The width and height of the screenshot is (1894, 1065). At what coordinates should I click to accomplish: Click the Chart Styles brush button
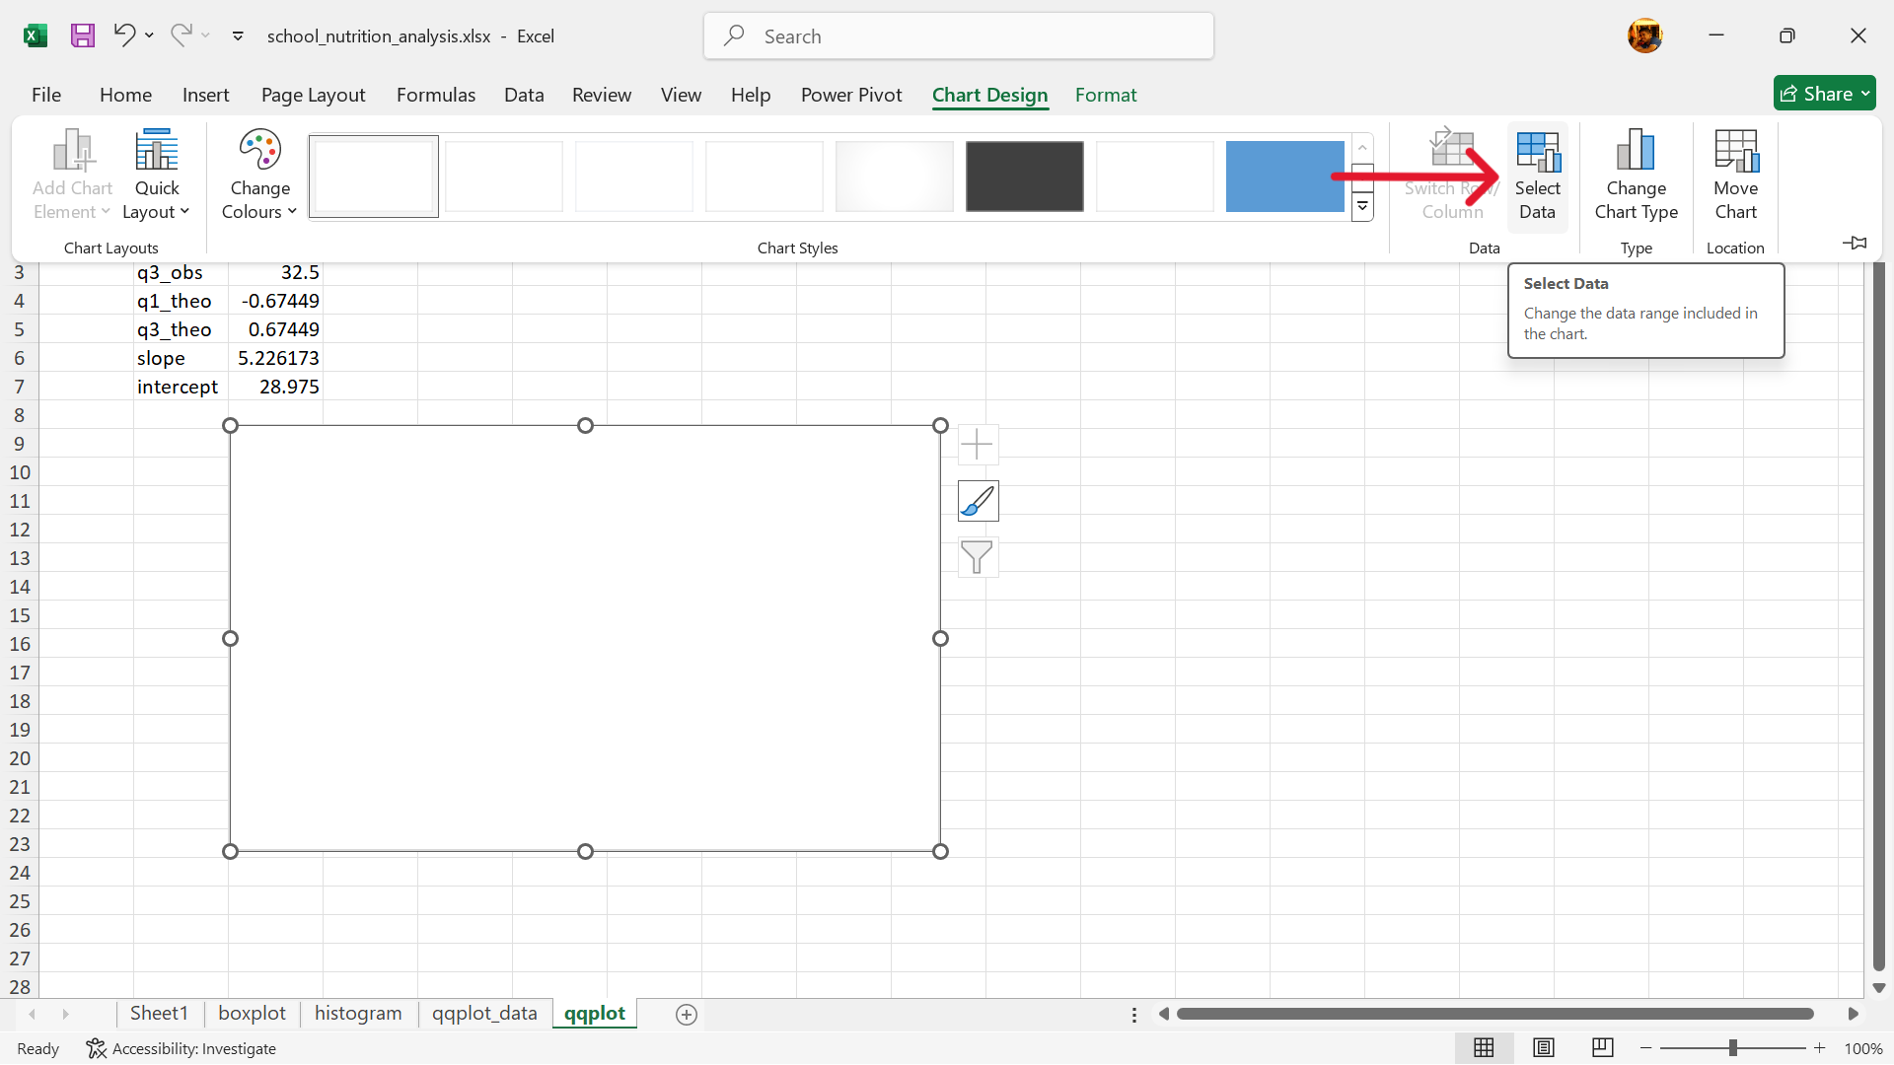tap(978, 501)
